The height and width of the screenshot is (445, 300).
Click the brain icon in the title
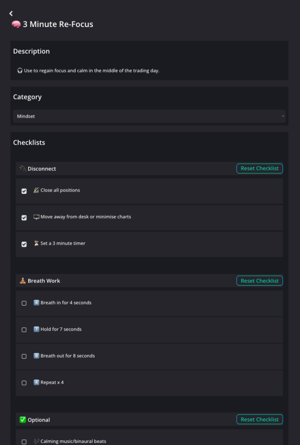16,24
